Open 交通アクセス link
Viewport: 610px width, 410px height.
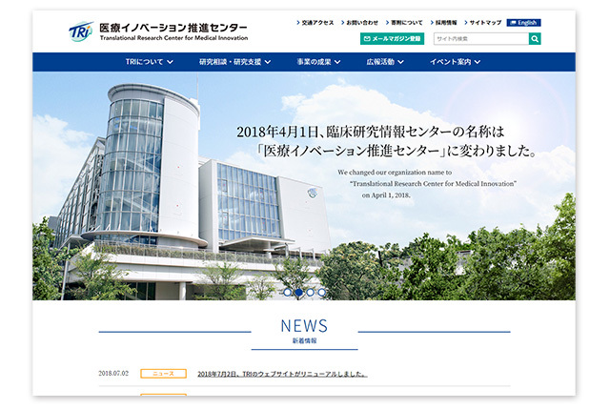click(x=315, y=23)
